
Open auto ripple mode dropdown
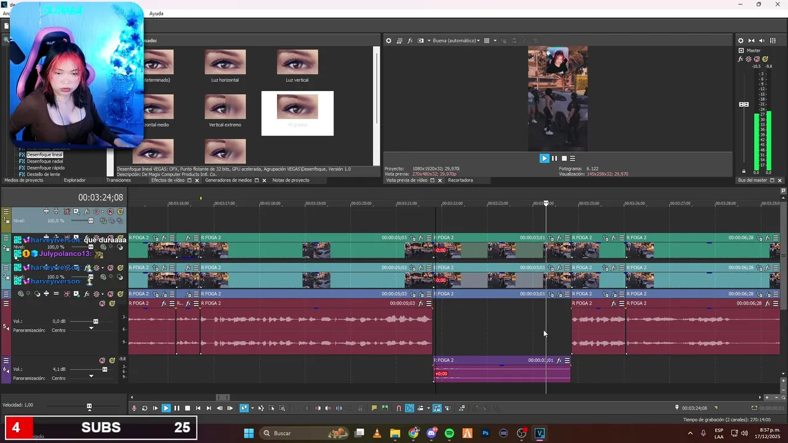coord(427,408)
